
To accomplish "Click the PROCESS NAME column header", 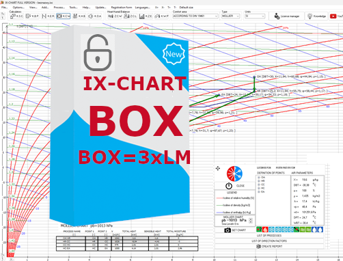I will coord(72,232).
